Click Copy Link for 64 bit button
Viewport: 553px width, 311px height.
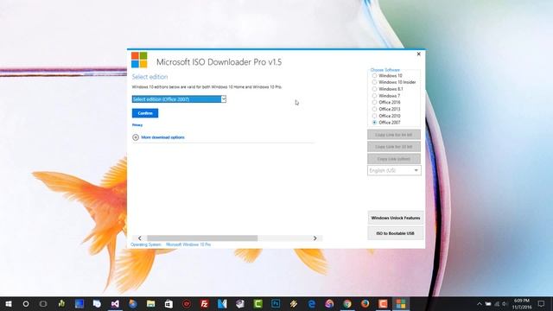tap(394, 135)
